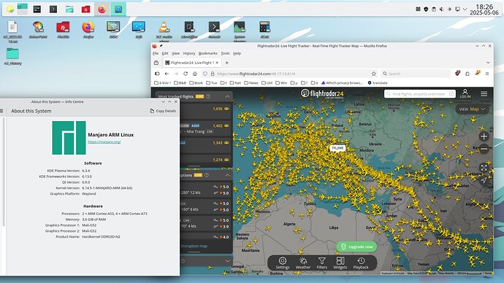
Task: Open the manjaro.org link
Action: 104,141
